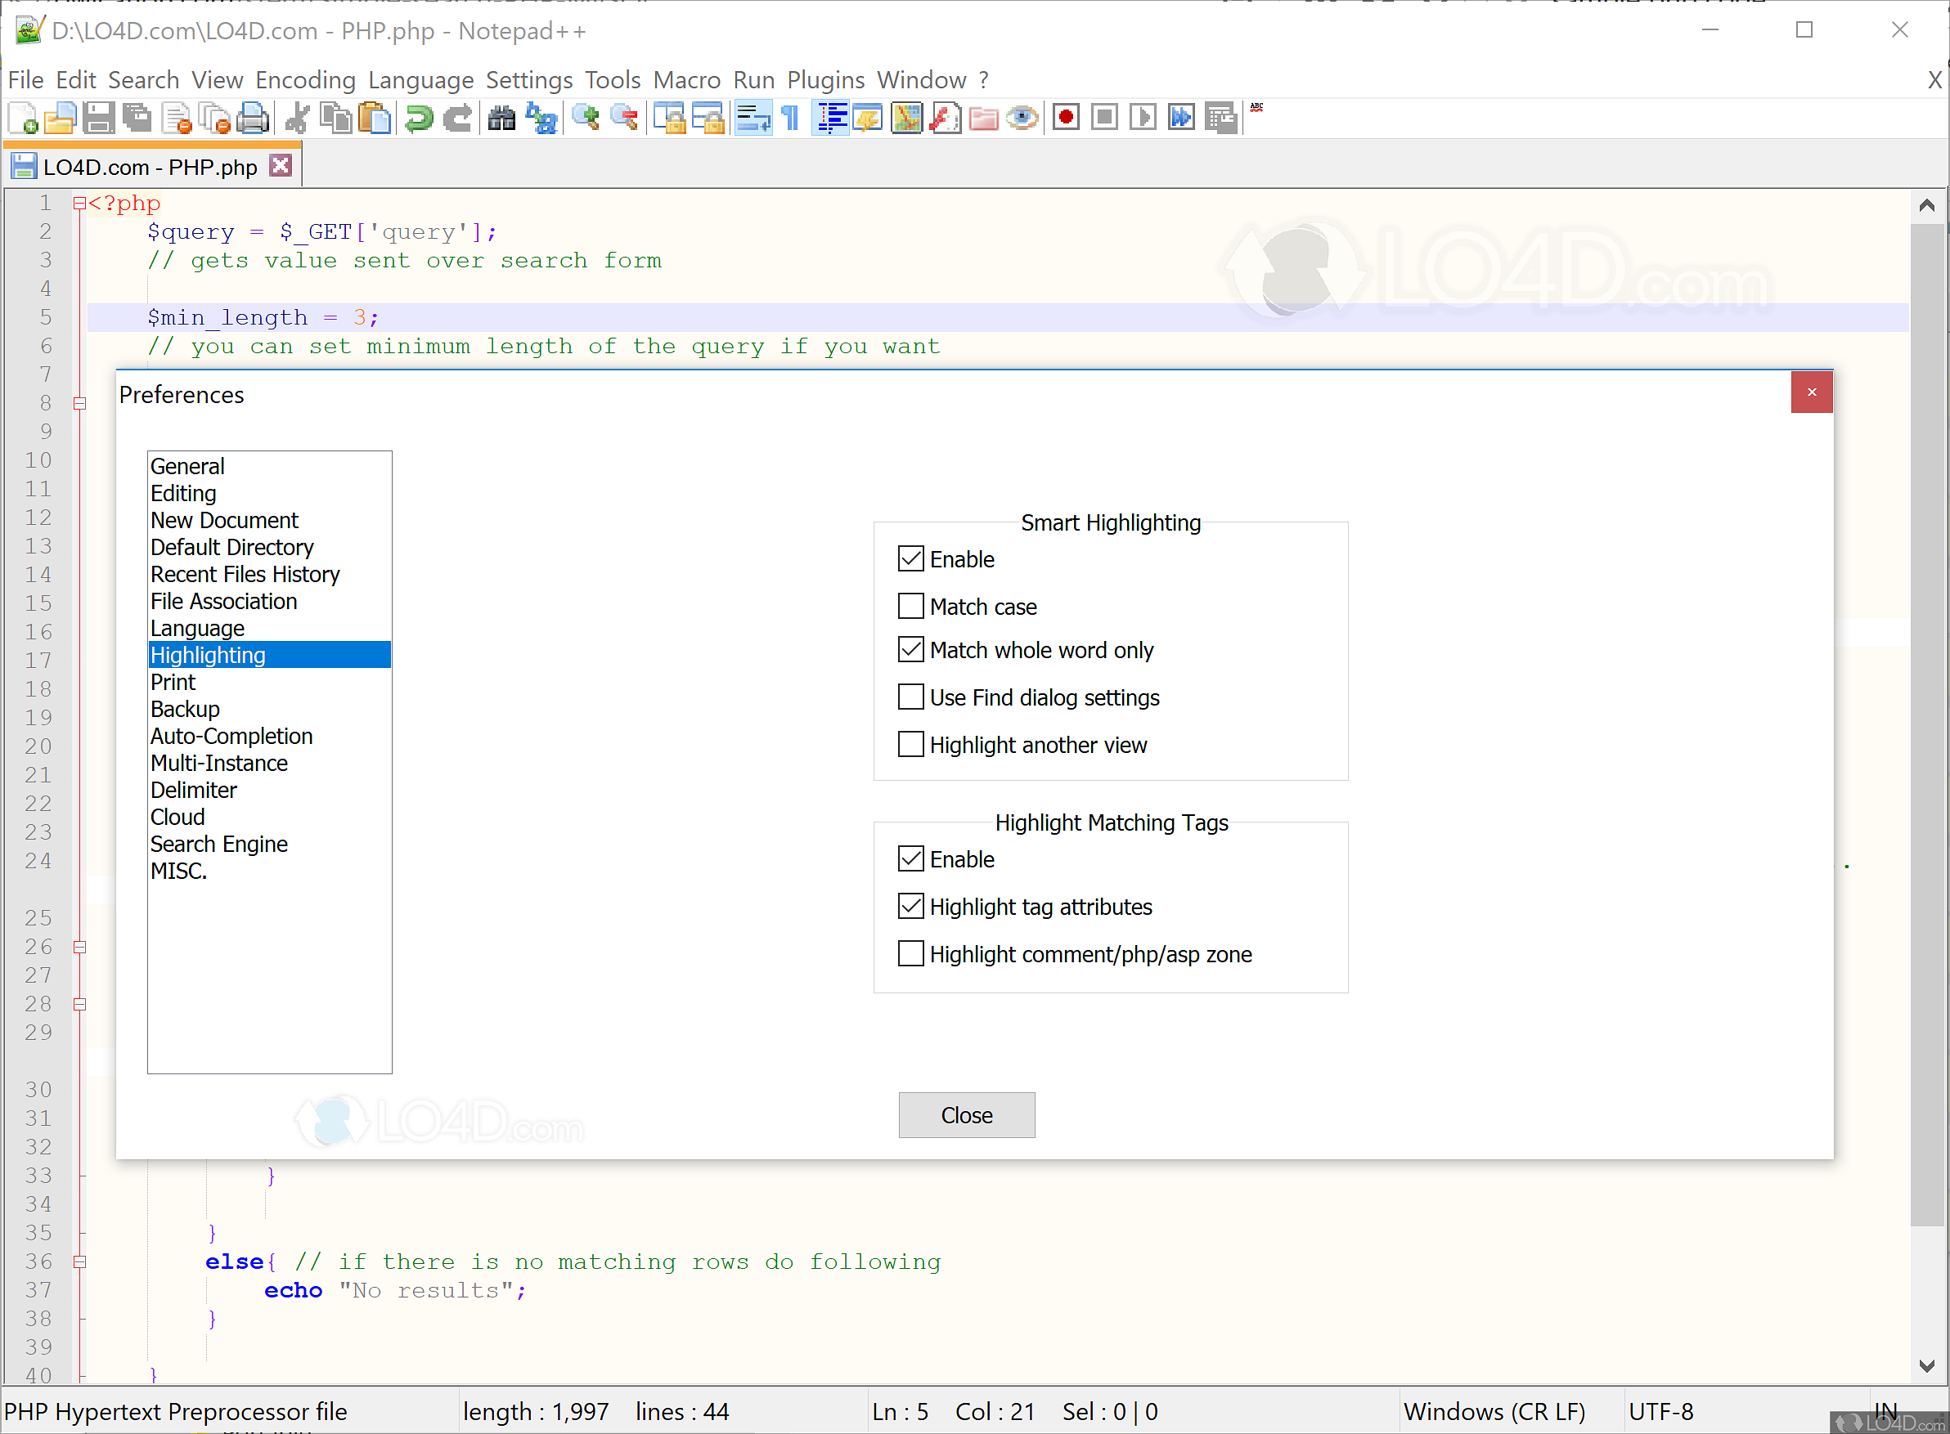Open Find with the binoculars icon
The image size is (1950, 1434).
pyautogui.click(x=501, y=118)
